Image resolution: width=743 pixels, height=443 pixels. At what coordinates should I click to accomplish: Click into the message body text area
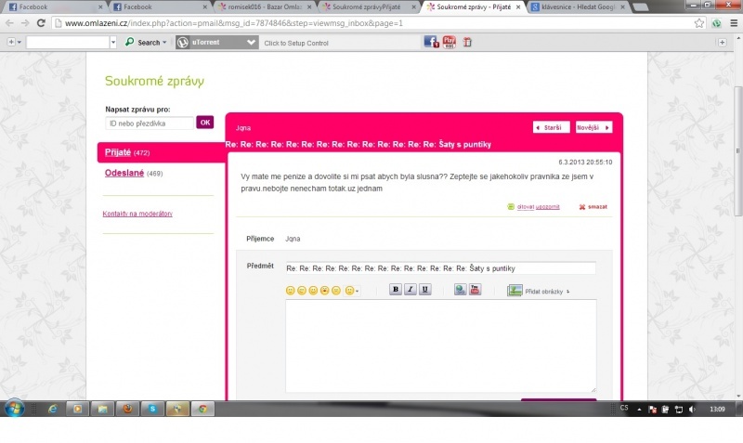(440, 345)
